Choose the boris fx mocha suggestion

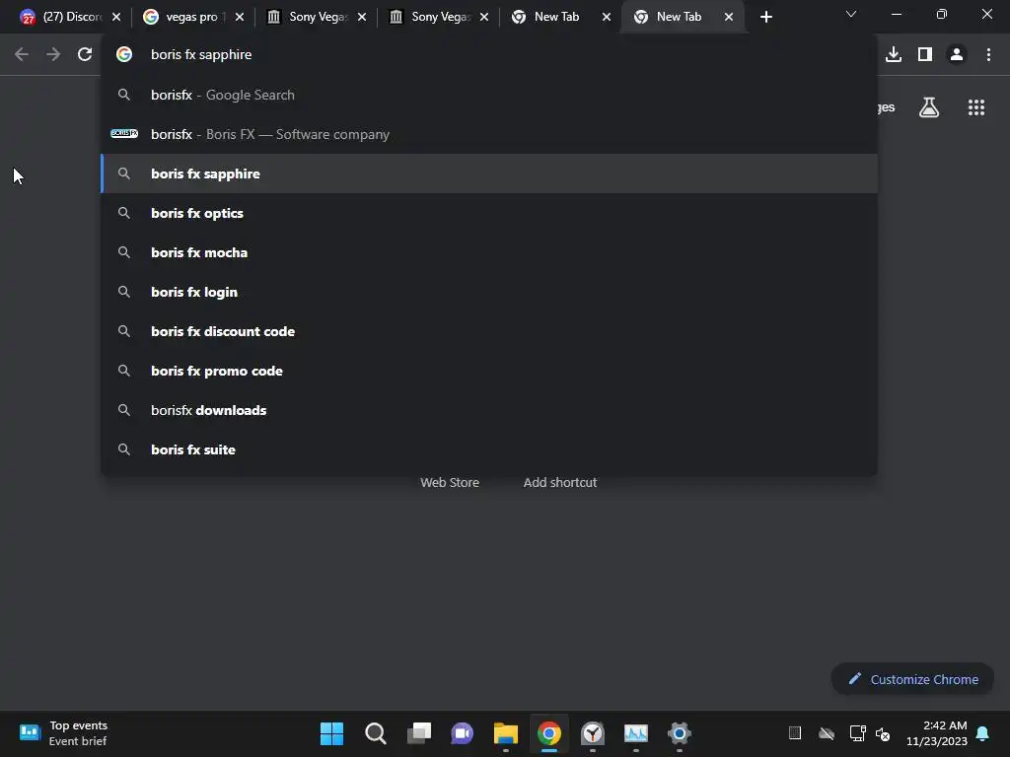[489, 252]
